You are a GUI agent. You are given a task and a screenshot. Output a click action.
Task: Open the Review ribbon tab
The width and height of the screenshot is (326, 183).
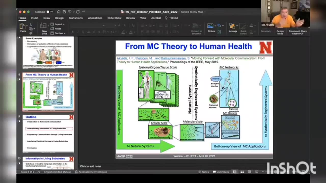(131, 18)
